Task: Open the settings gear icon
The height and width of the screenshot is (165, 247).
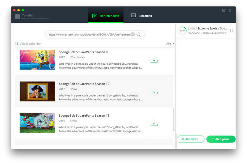Action: [224, 10]
